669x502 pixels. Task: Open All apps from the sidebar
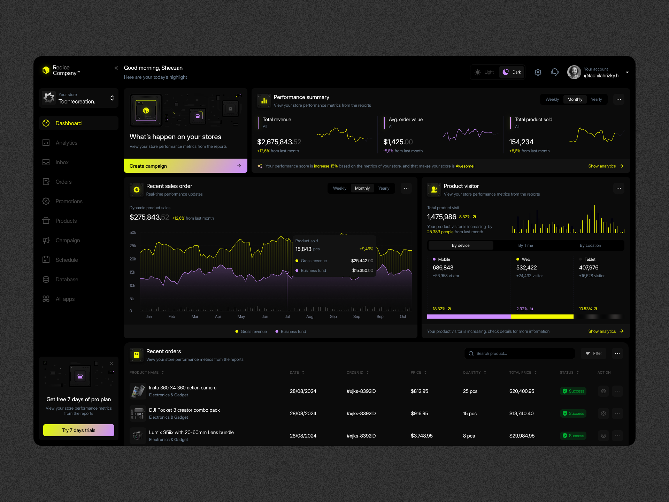coord(65,299)
